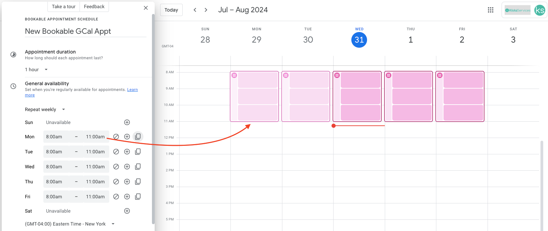Select the Wednesday 31 date header
548x231 pixels.
coord(359,40)
